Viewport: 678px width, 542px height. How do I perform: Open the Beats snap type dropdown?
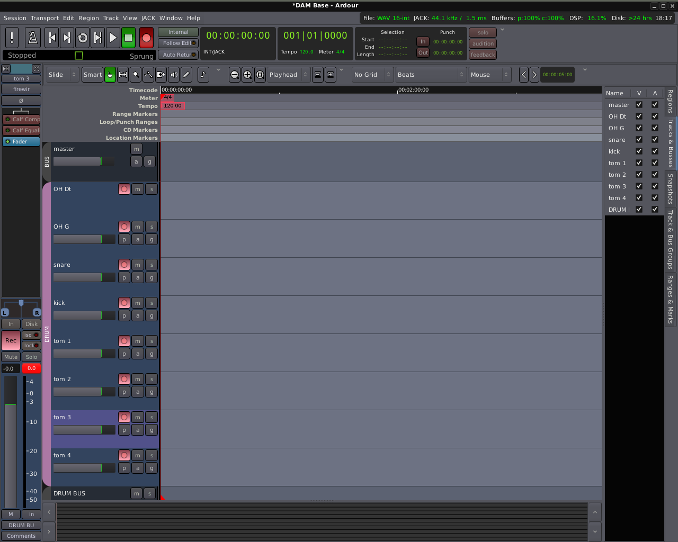click(430, 75)
